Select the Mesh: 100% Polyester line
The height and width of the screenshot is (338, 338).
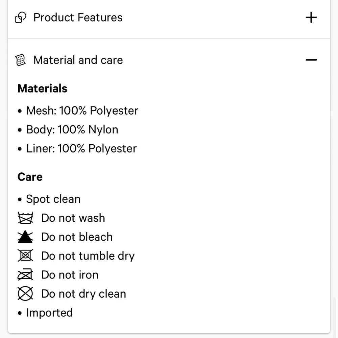82,111
